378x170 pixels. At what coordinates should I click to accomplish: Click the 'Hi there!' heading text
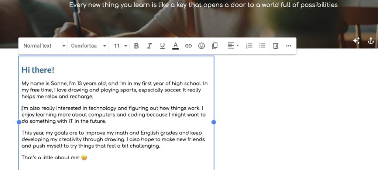tap(38, 70)
